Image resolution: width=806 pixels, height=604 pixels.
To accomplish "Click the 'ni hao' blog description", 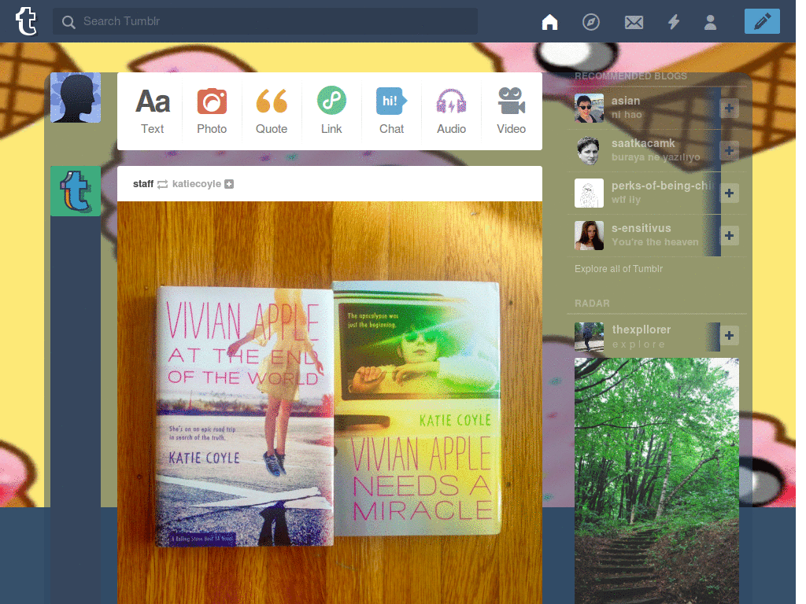I will [627, 115].
